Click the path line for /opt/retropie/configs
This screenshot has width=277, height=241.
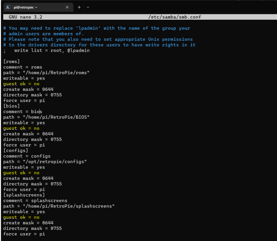pyautogui.click(x=45, y=162)
